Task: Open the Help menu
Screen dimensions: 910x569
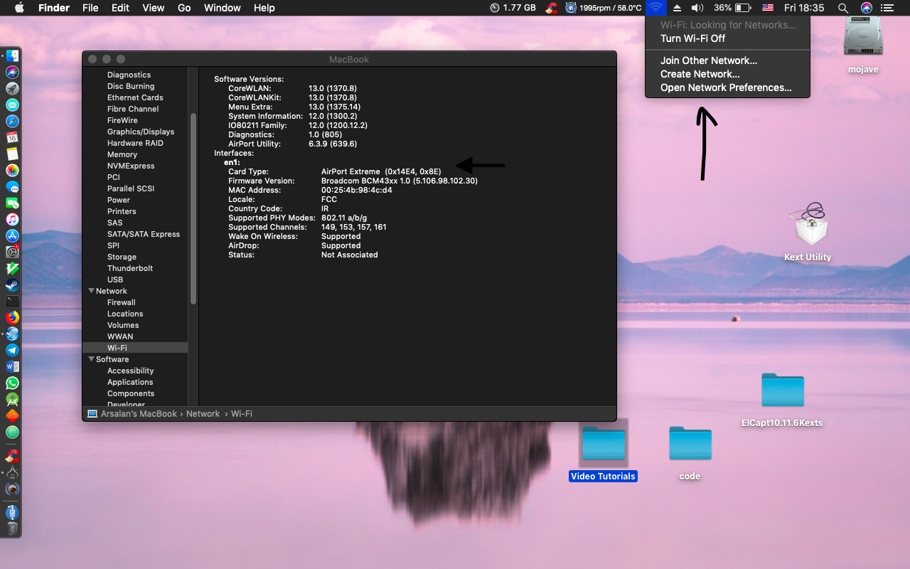Action: click(264, 8)
